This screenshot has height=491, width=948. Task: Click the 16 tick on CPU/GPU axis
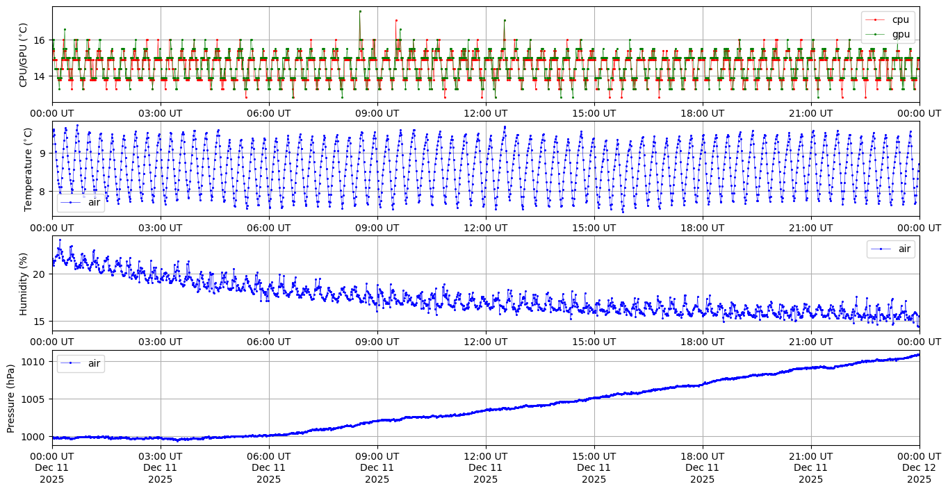[39, 40]
